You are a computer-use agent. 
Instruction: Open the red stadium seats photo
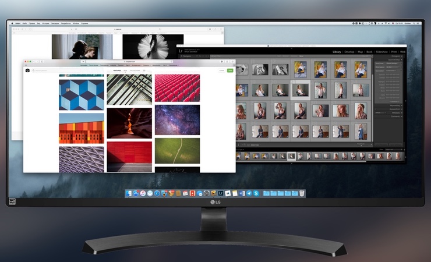(177, 88)
